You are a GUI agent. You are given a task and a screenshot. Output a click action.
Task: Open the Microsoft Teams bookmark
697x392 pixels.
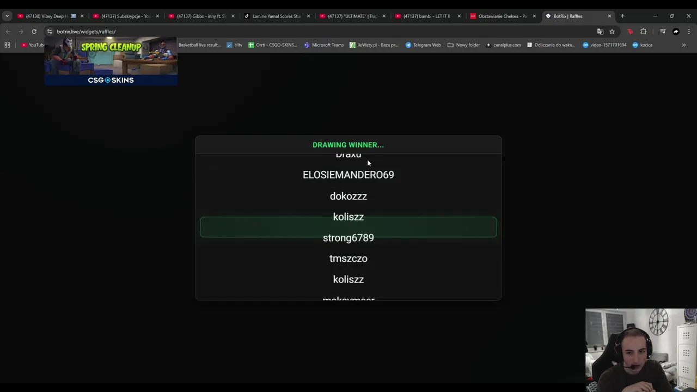pos(323,45)
